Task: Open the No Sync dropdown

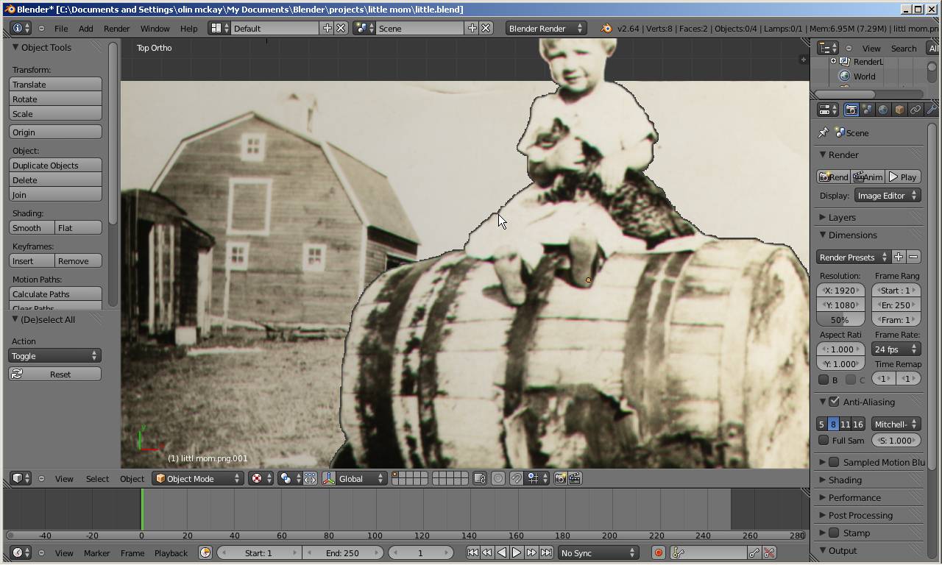Action: (x=598, y=552)
